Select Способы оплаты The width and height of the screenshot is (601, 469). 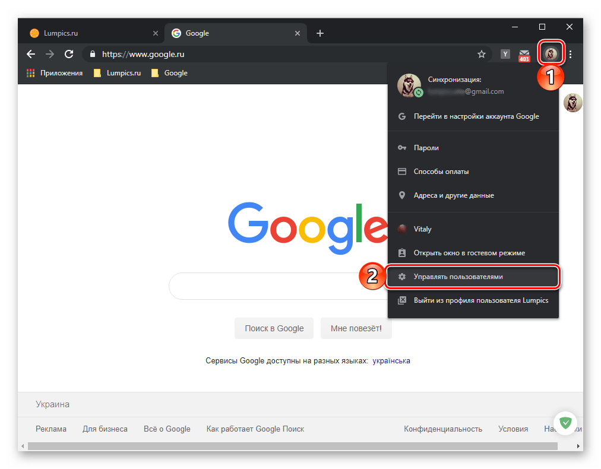[473, 172]
